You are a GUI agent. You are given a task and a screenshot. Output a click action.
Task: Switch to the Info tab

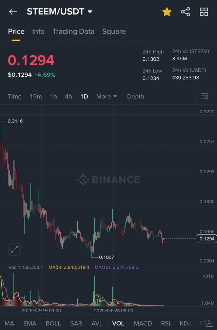(38, 32)
